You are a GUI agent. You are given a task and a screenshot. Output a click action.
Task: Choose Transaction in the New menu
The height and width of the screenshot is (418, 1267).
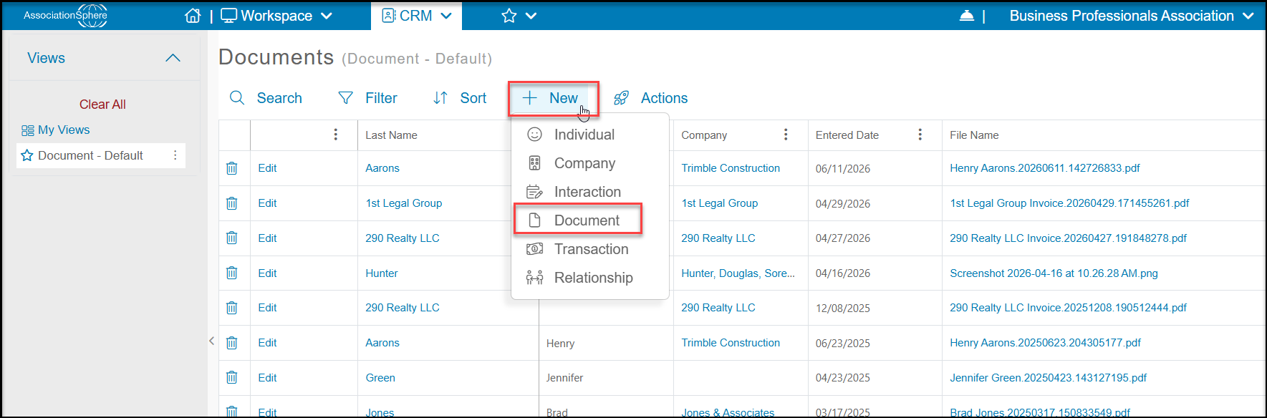point(577,249)
